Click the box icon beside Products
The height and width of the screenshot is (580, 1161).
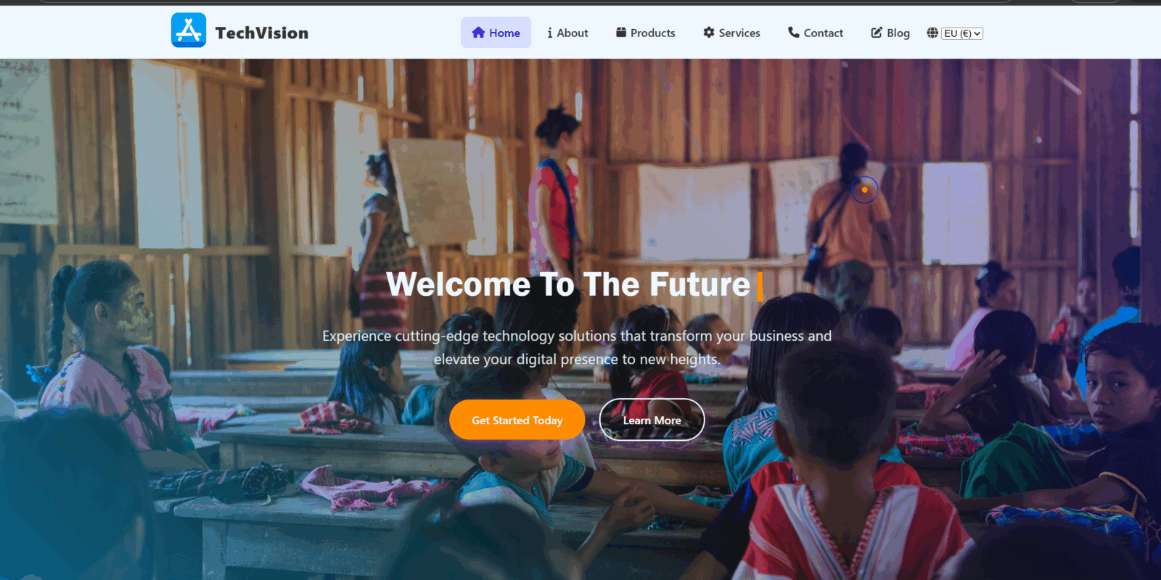pyautogui.click(x=621, y=32)
